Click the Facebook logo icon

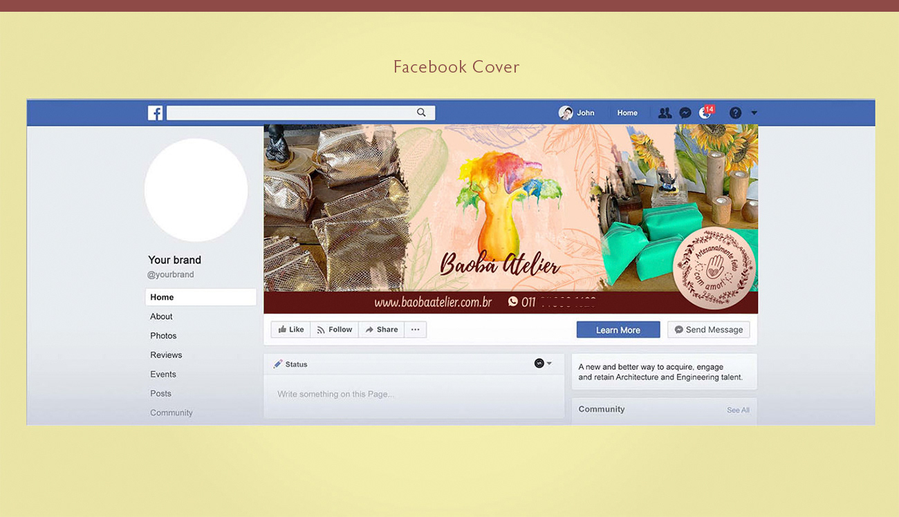click(x=155, y=113)
